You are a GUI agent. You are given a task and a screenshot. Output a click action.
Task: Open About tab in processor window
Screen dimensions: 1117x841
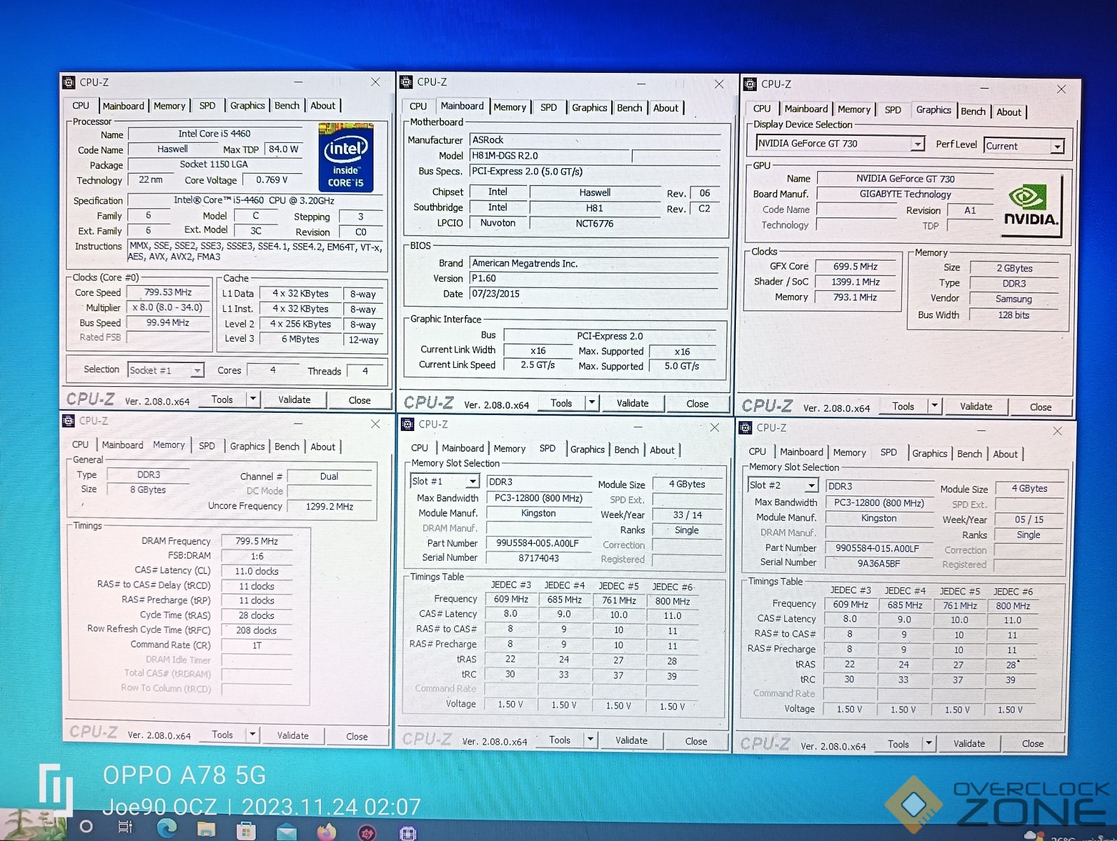[322, 106]
